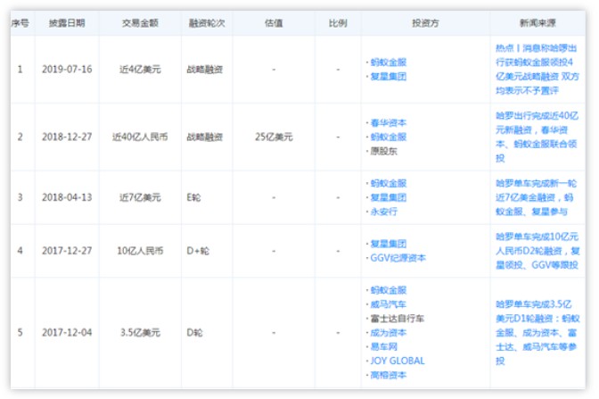Select date cell 2019-07-16
Screen dimensions: 599x399
[x=67, y=70]
